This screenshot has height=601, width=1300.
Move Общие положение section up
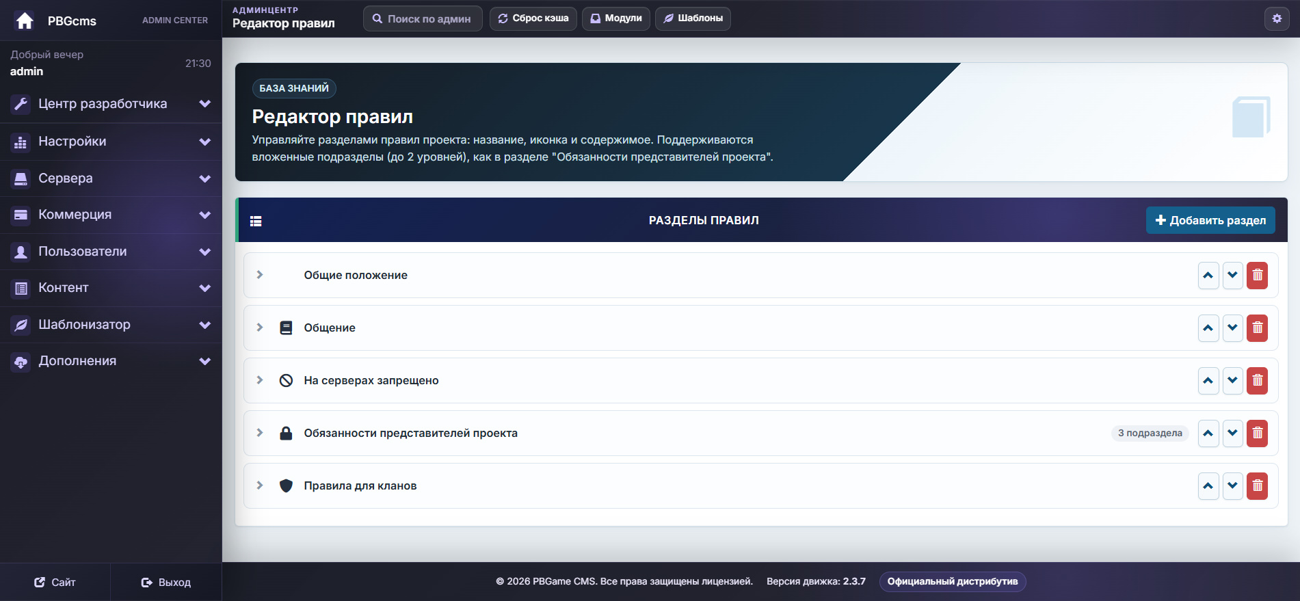coord(1208,276)
